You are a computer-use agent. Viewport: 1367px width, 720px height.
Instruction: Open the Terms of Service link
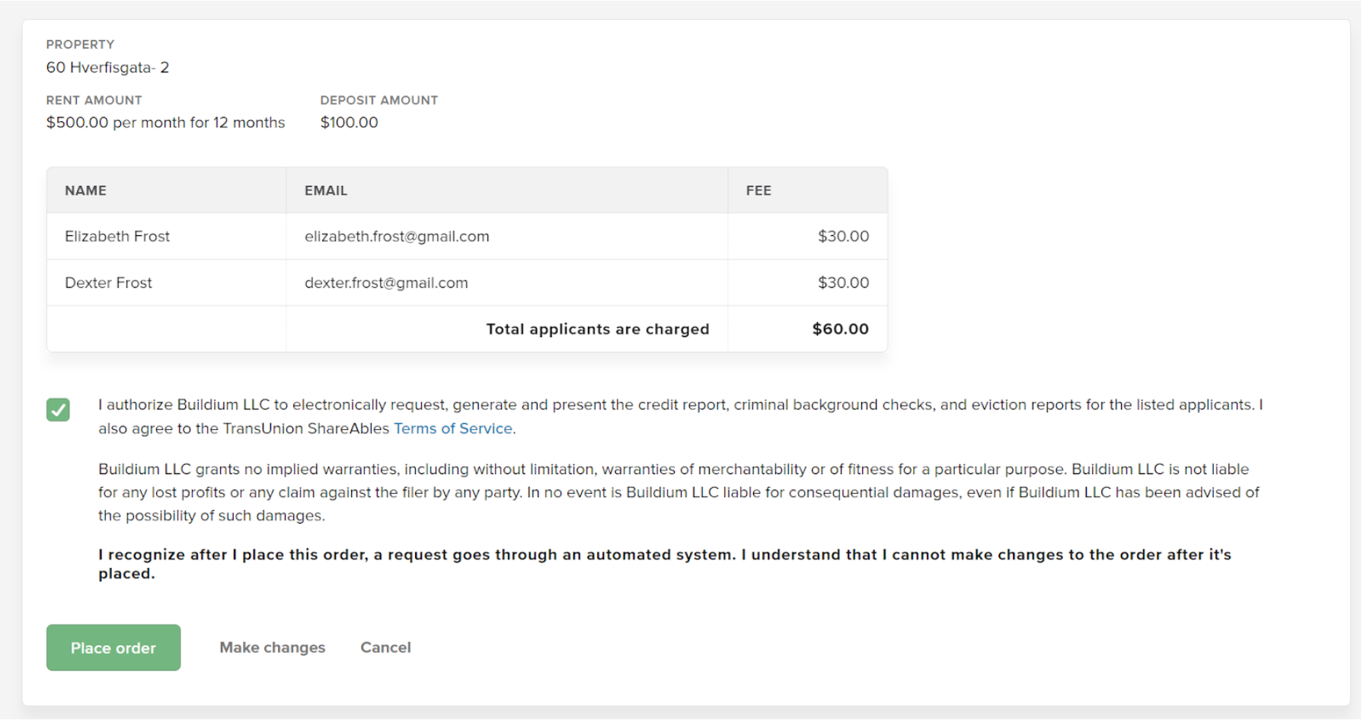click(x=453, y=428)
